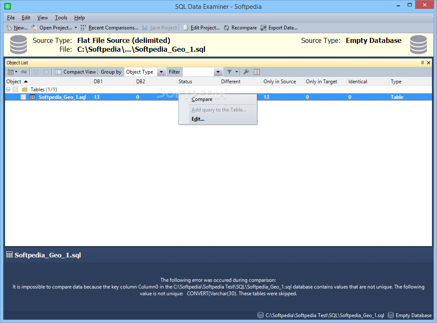Open the wrench settings icon
437x323 pixels.
tap(246, 72)
